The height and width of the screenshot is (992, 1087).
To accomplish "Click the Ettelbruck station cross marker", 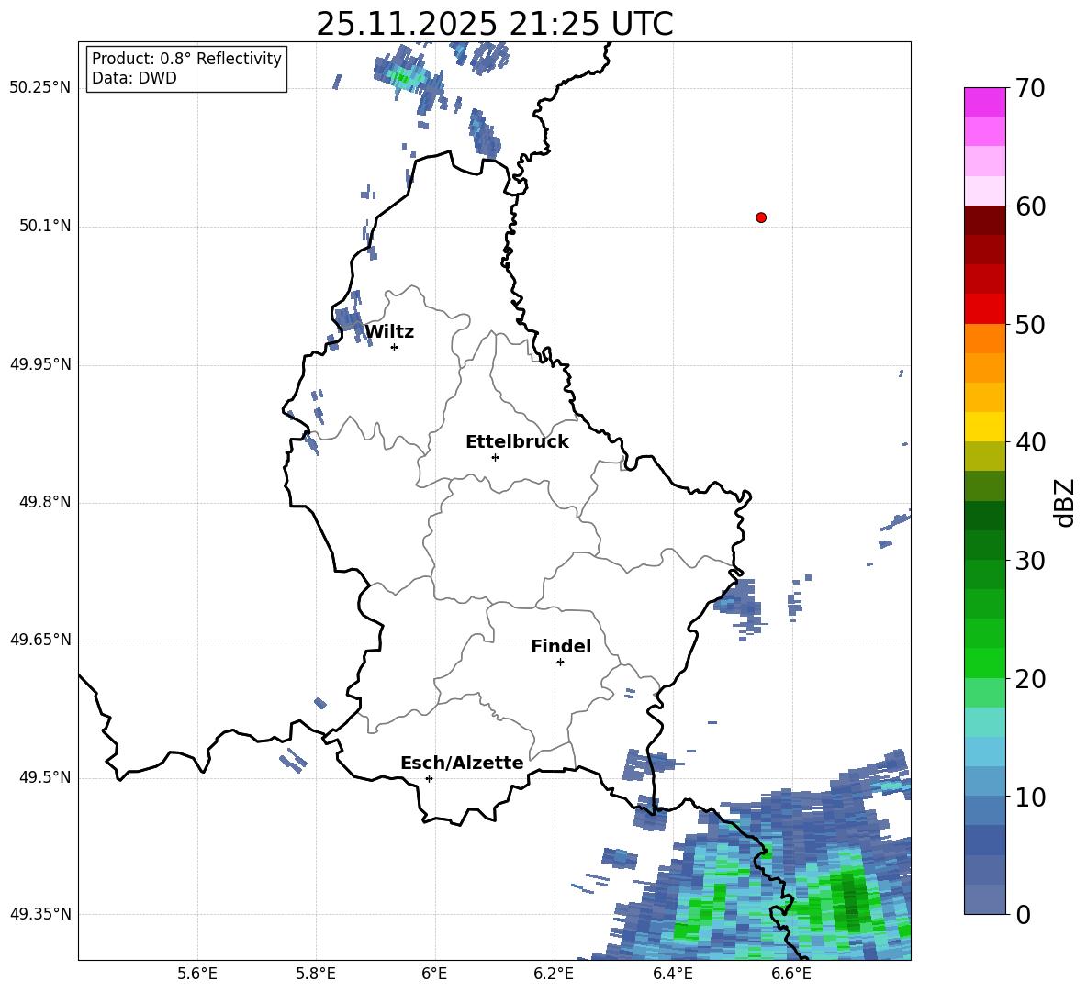I will point(495,457).
